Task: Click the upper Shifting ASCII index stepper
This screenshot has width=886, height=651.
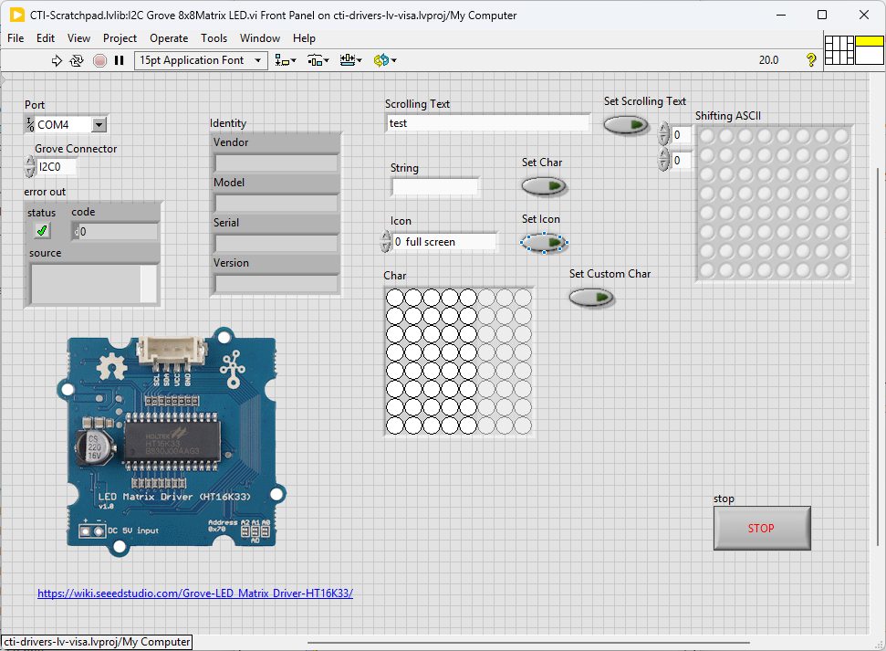Action: pos(664,134)
